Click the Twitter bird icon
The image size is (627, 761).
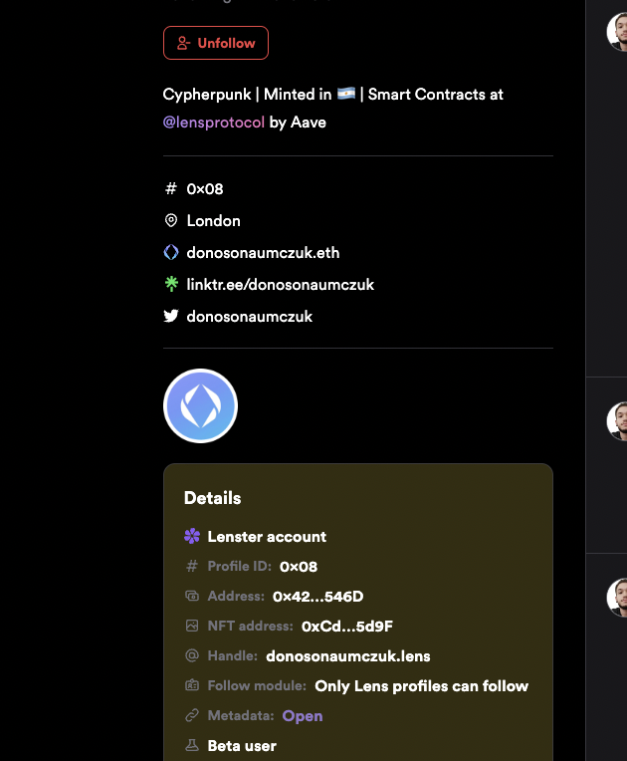pos(171,316)
